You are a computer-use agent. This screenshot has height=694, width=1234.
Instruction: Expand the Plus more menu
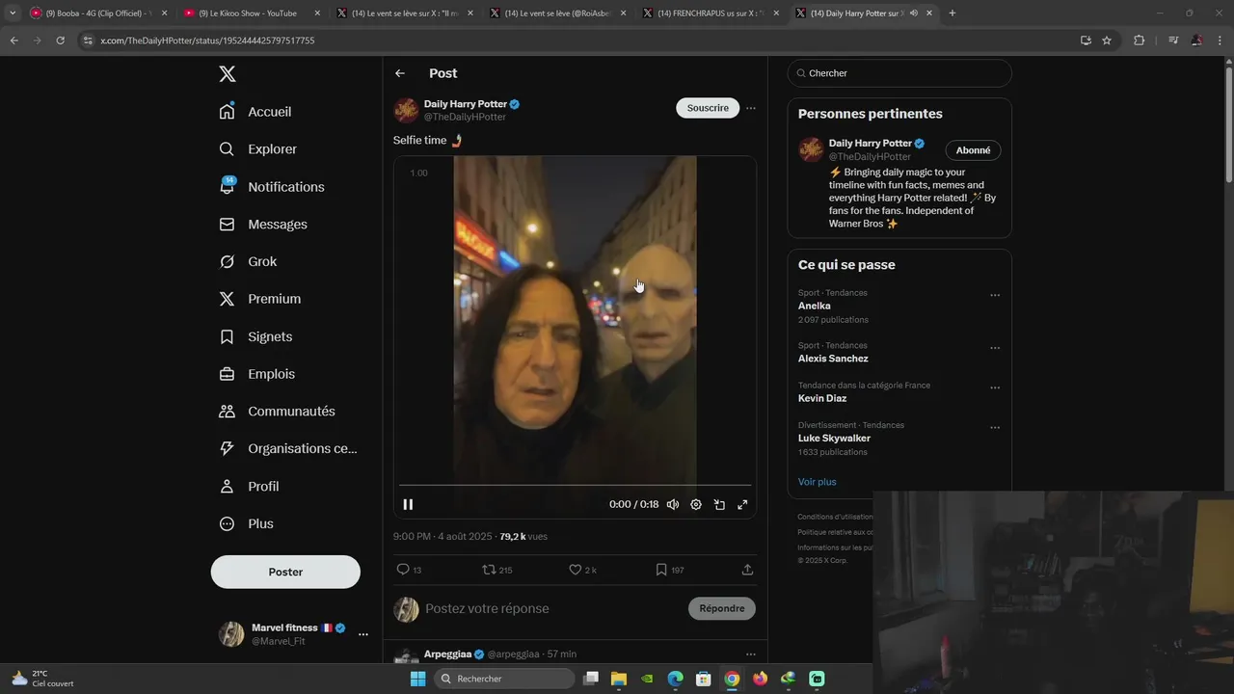tap(247, 524)
